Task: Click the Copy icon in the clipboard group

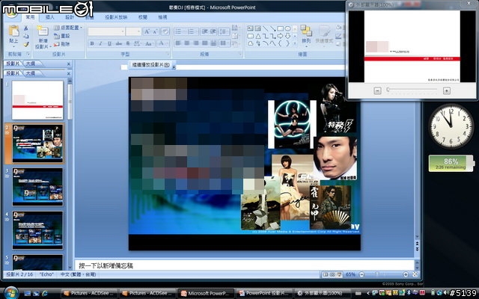Action: coord(26,37)
